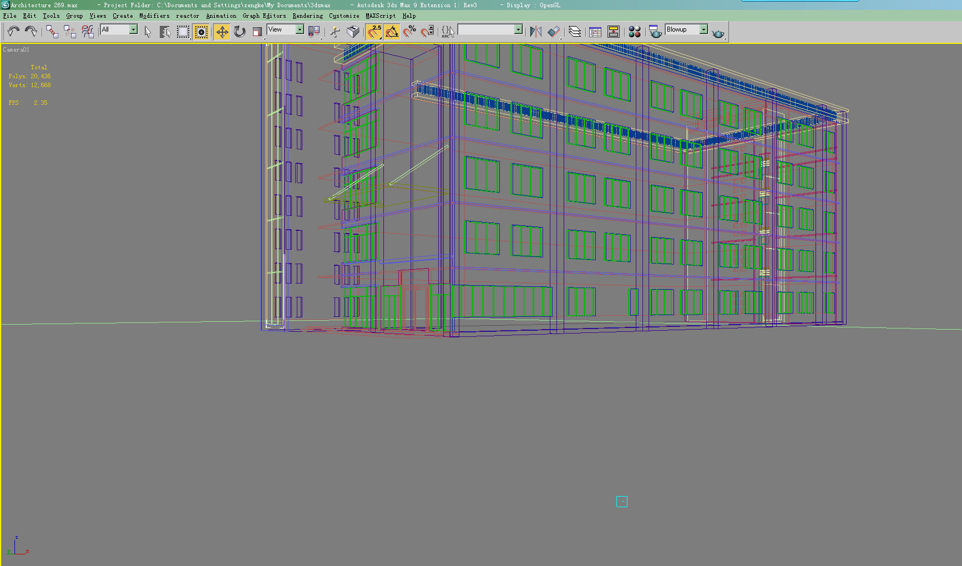Click the Unlink Selection tool

click(x=70, y=32)
